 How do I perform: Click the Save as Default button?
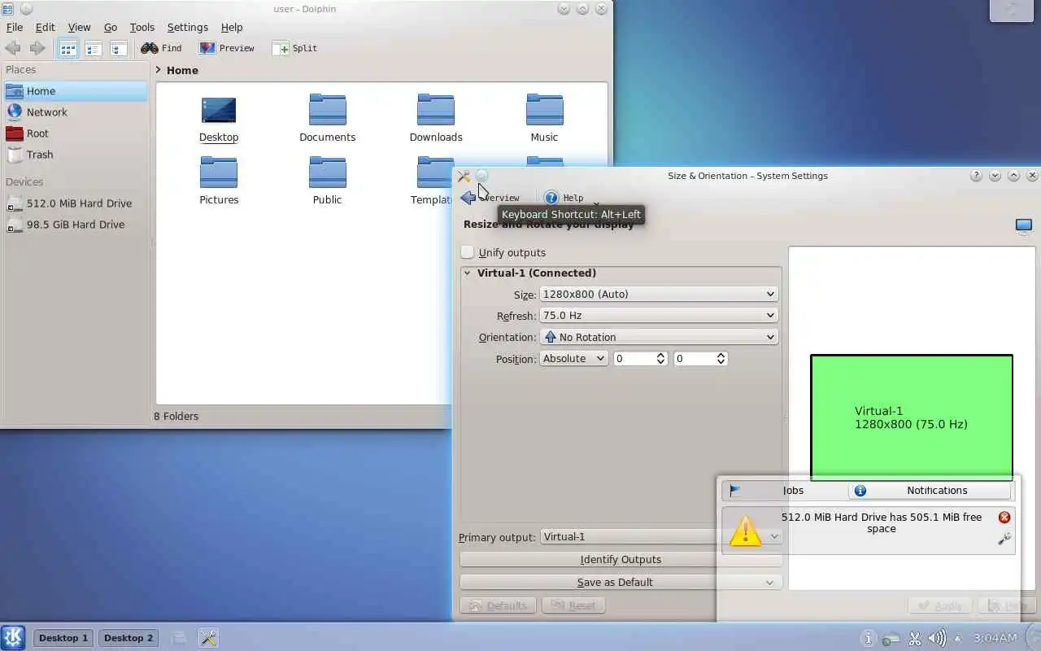click(621, 583)
